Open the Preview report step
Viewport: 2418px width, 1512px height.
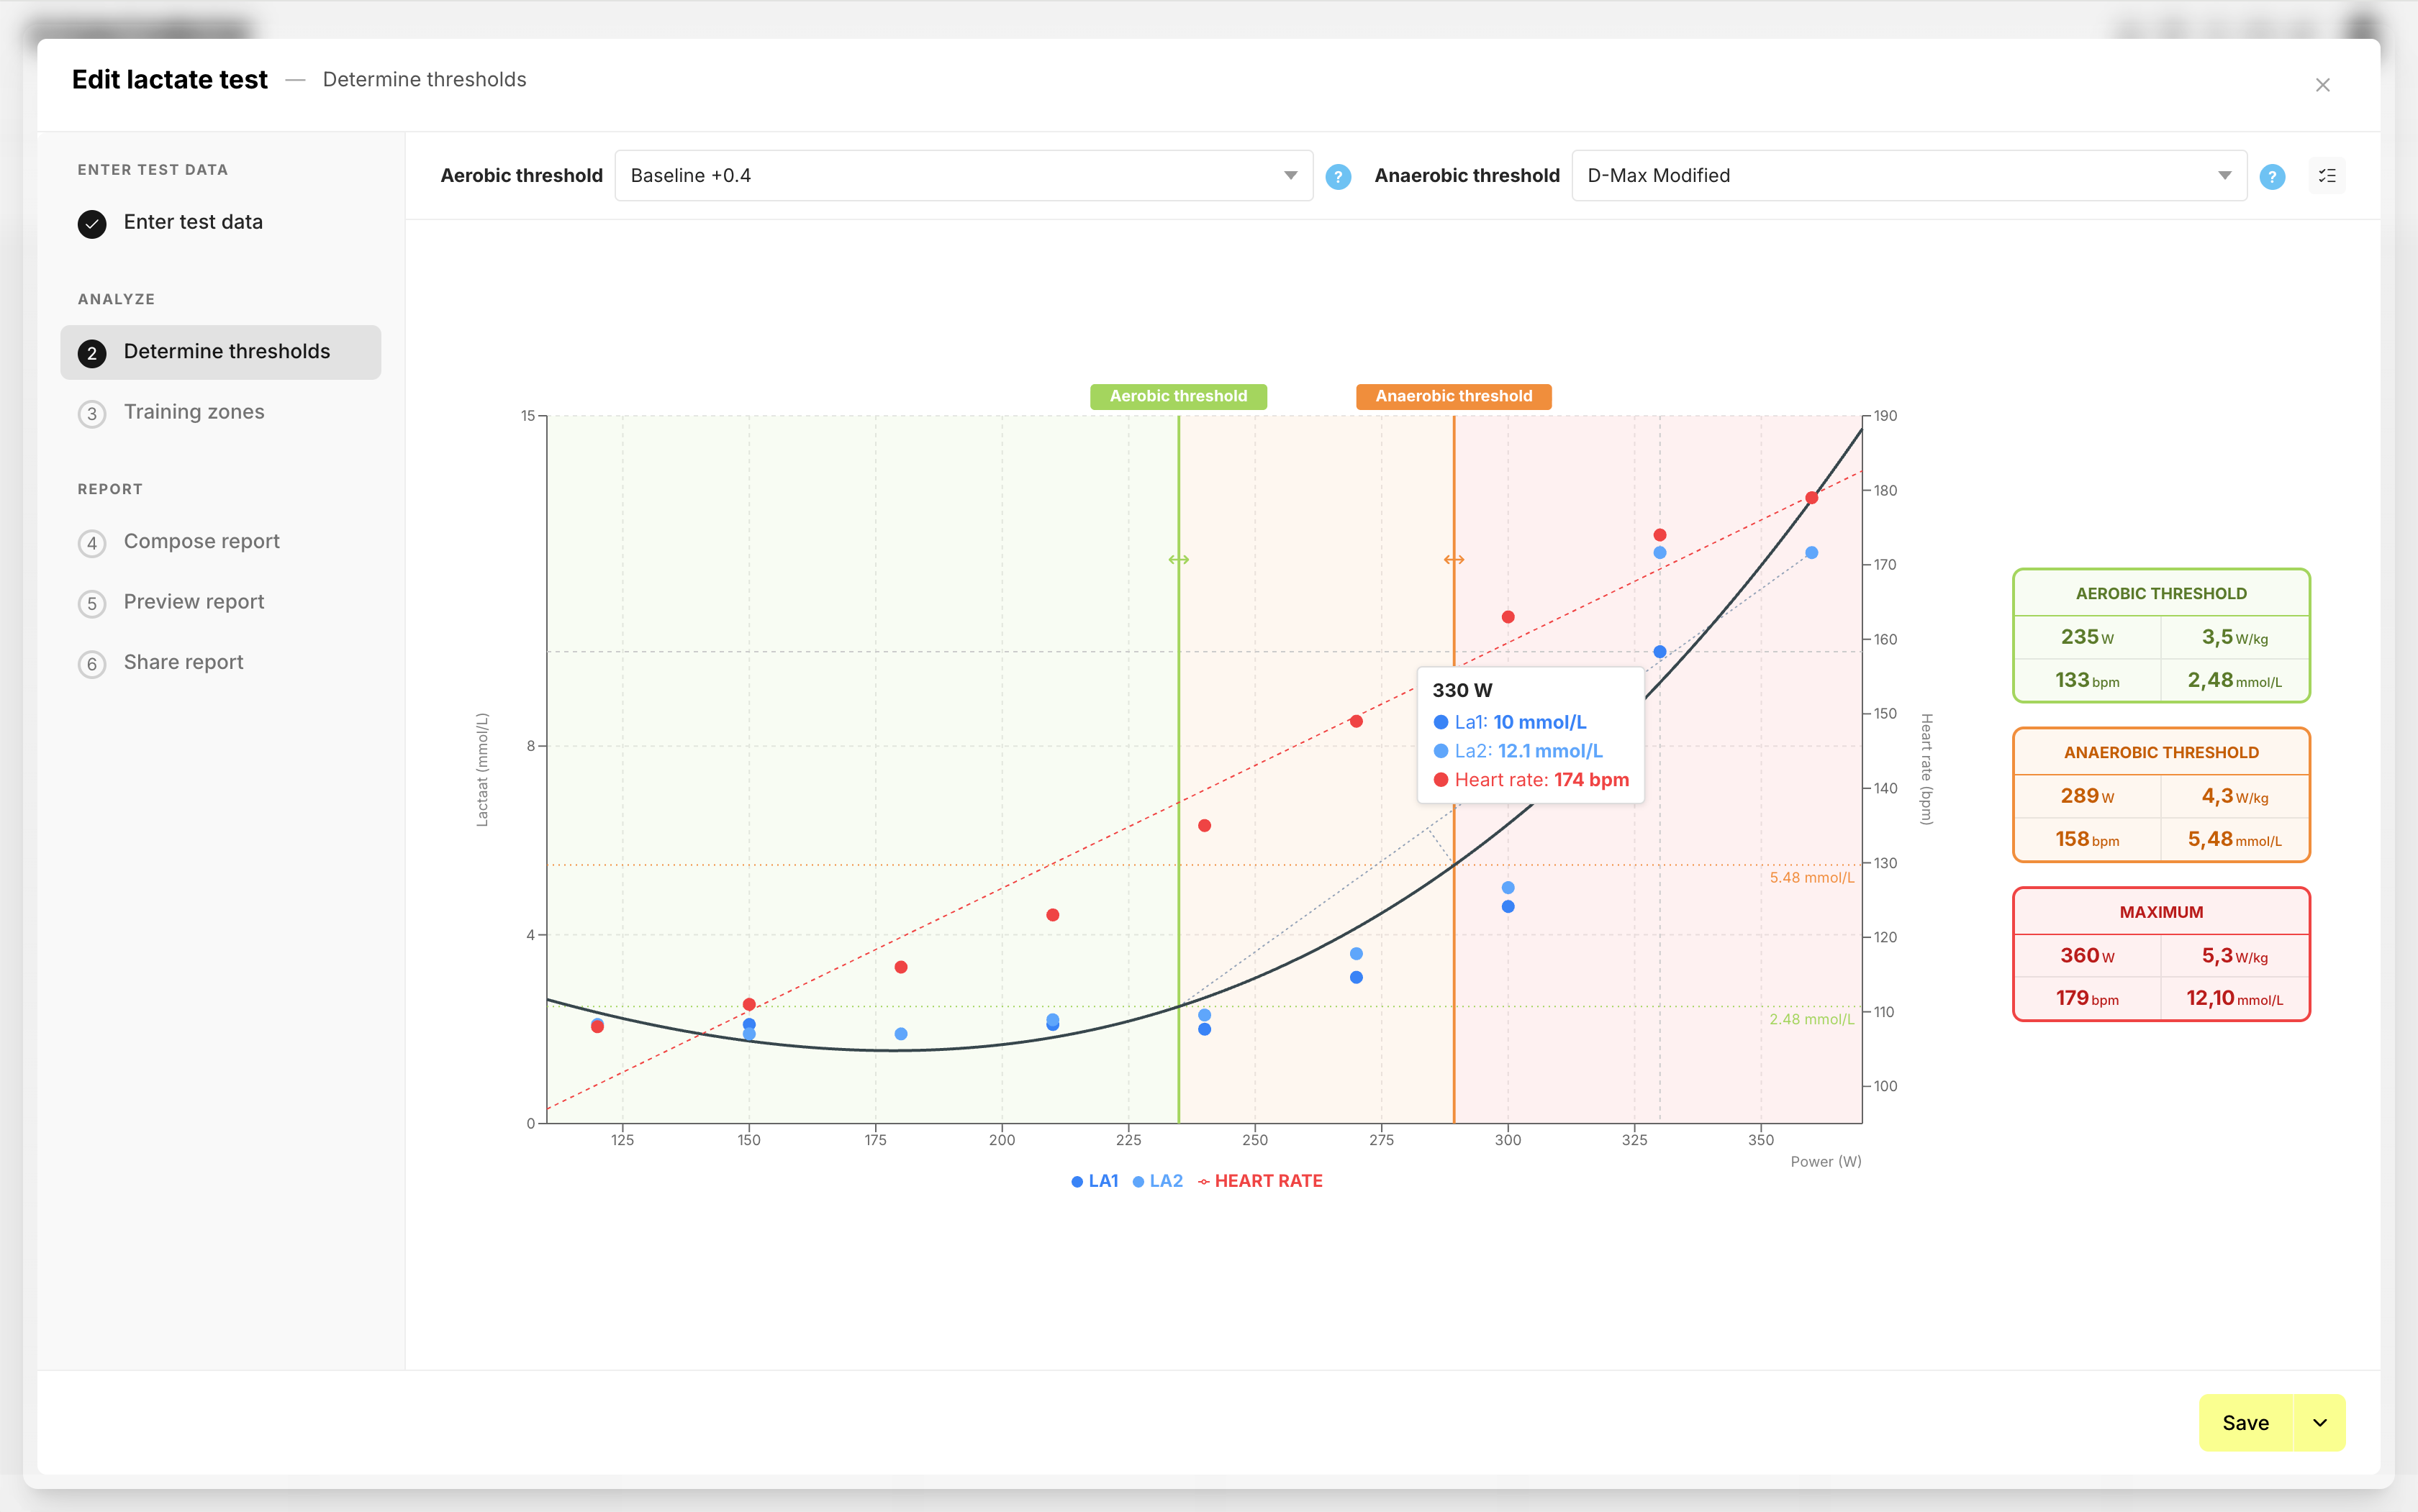(194, 602)
